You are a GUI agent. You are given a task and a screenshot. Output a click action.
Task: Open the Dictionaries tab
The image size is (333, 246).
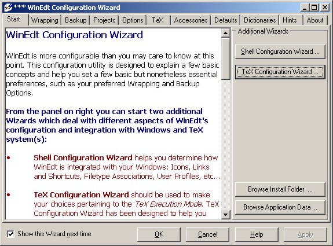259,20
